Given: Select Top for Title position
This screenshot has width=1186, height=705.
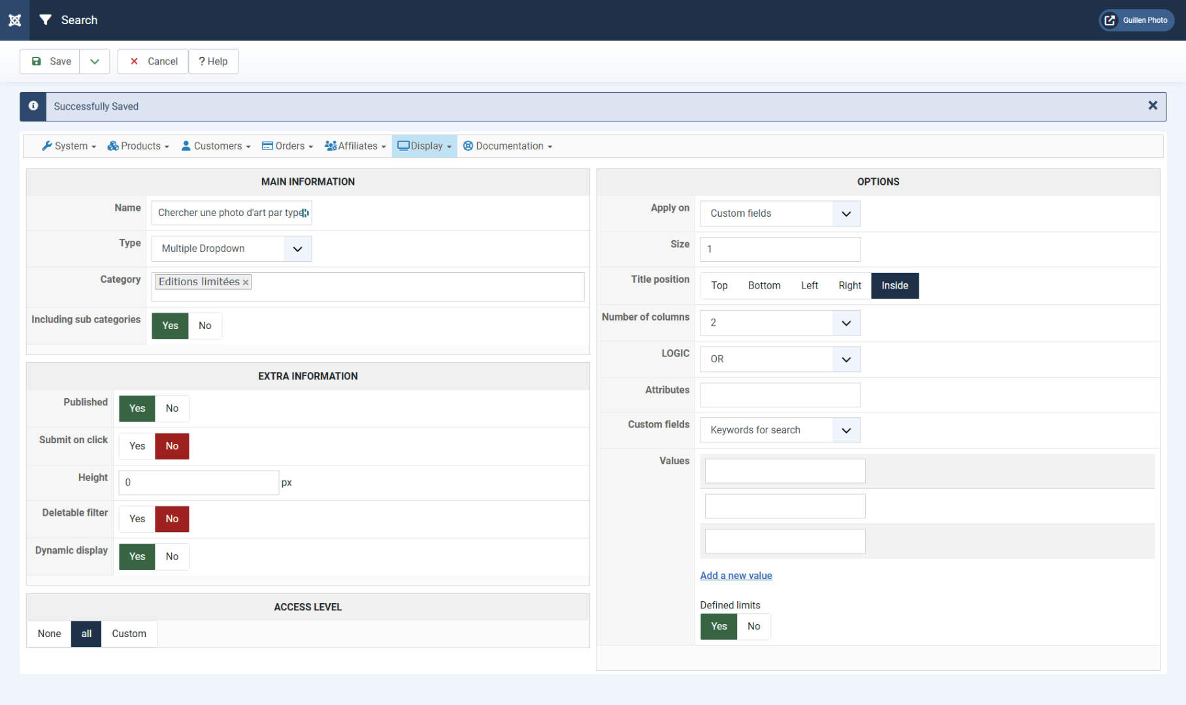Looking at the screenshot, I should click(719, 286).
